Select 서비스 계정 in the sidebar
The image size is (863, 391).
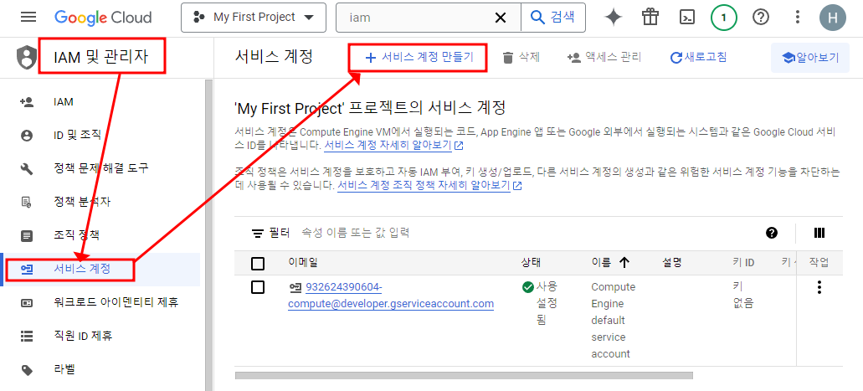(x=101, y=270)
